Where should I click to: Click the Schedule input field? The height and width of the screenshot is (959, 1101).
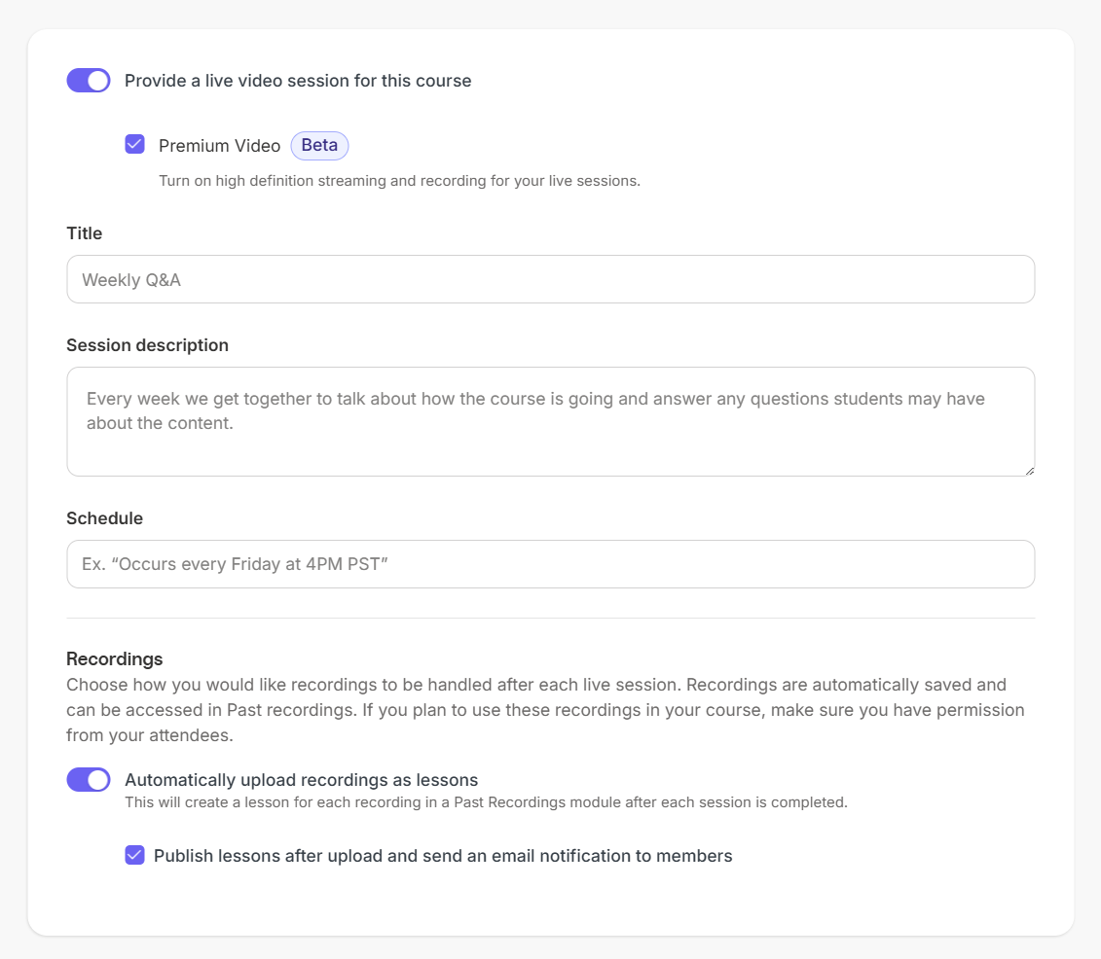coord(551,564)
